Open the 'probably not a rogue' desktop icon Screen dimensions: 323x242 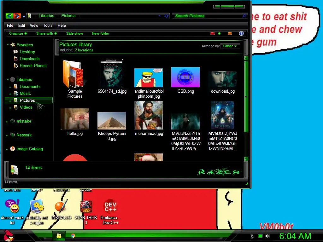click(x=37, y=212)
